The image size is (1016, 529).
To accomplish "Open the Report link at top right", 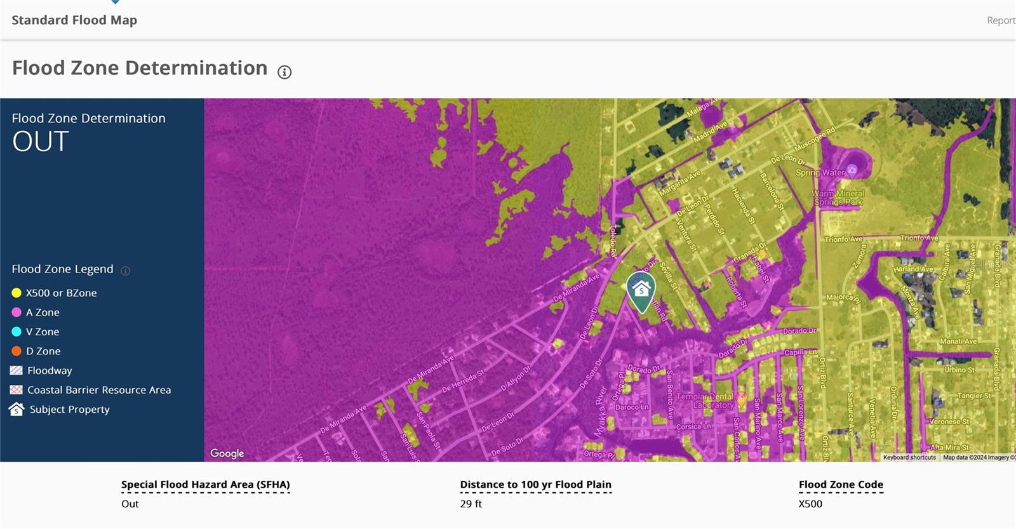I will (x=1001, y=21).
